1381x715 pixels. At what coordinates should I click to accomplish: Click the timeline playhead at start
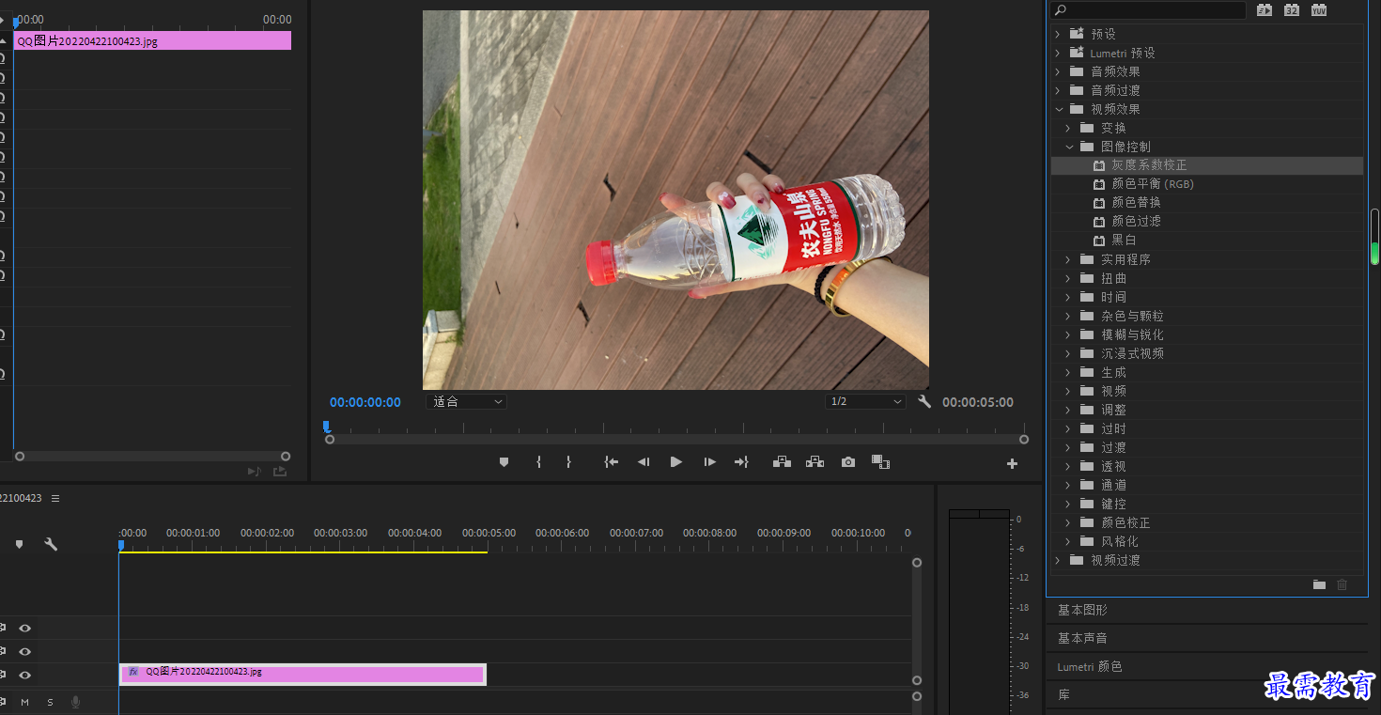(121, 545)
